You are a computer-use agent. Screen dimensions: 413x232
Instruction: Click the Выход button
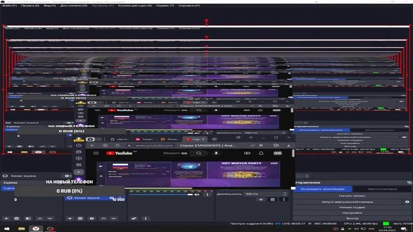point(352,218)
